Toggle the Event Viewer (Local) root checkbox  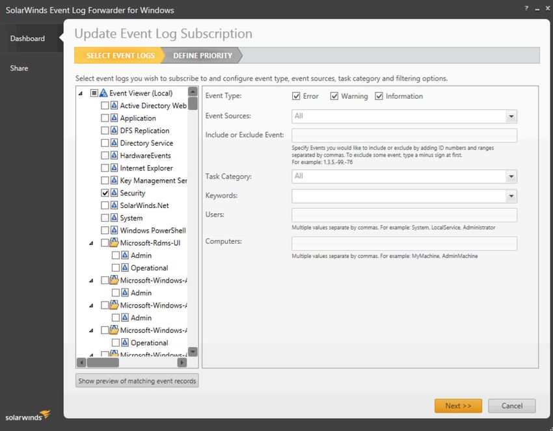94,93
